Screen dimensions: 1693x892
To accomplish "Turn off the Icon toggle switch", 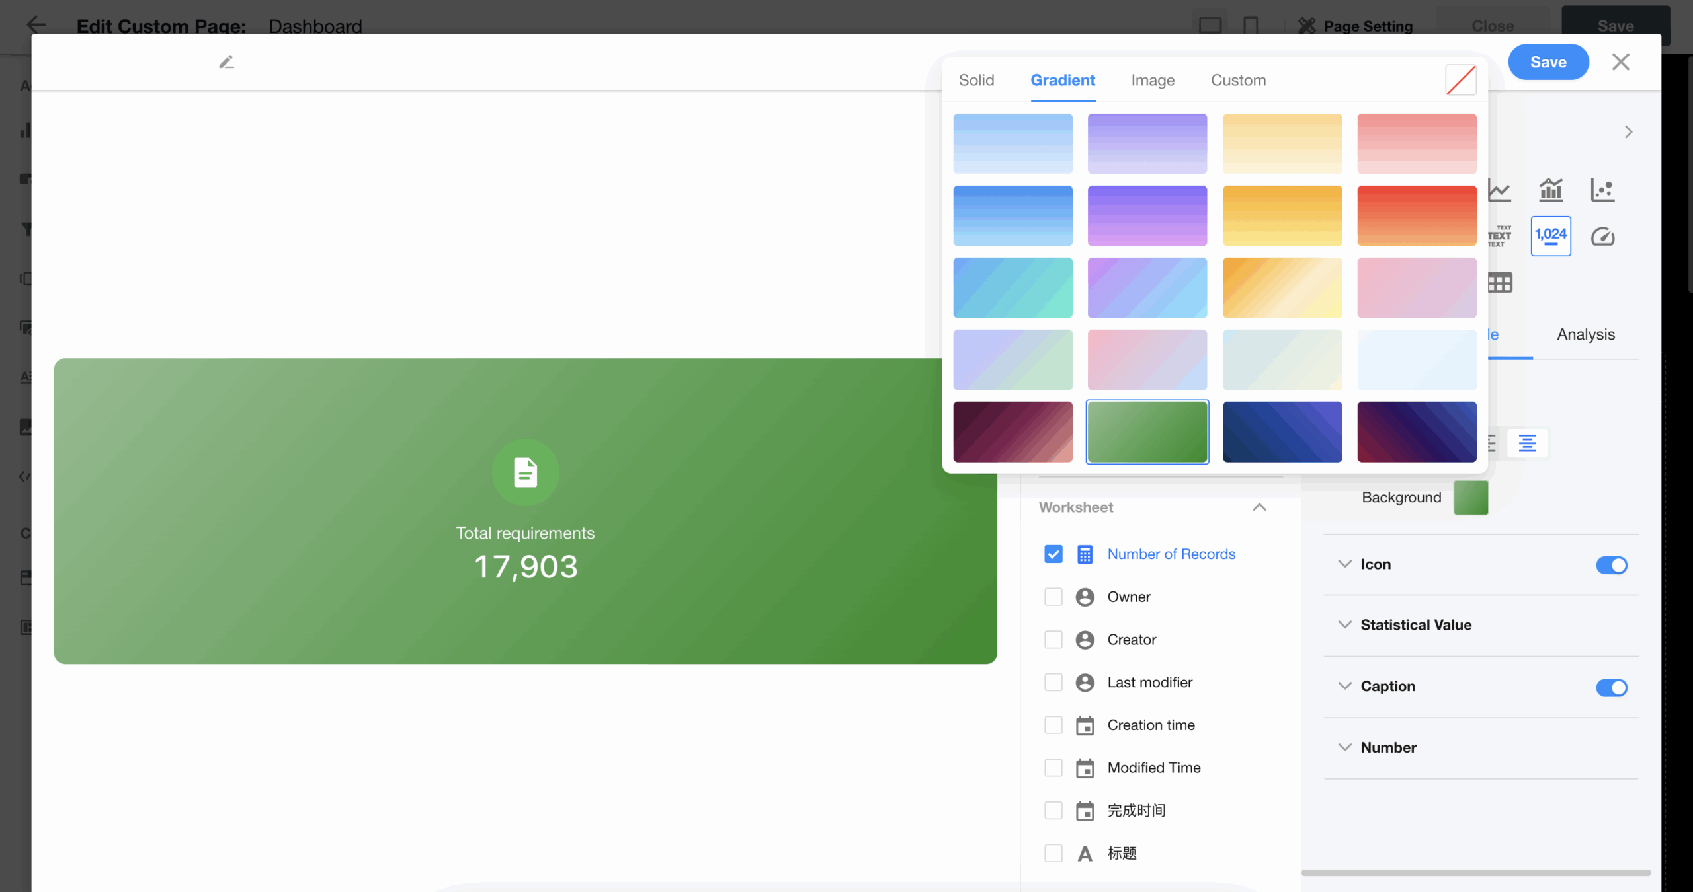I will click(x=1612, y=566).
